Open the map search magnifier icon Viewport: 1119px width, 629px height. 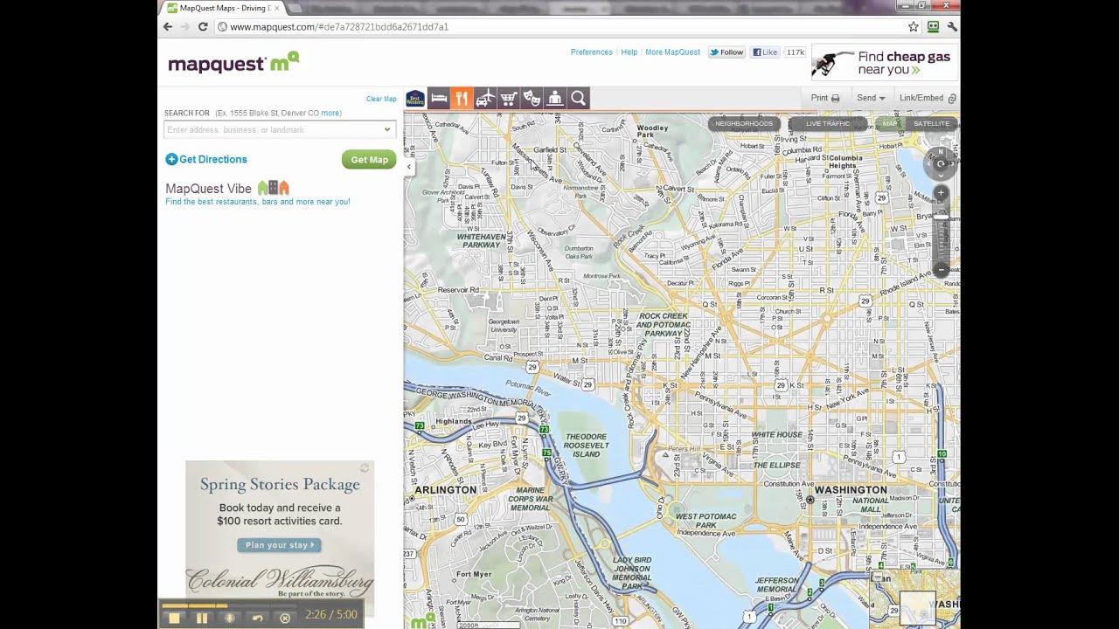coord(578,99)
